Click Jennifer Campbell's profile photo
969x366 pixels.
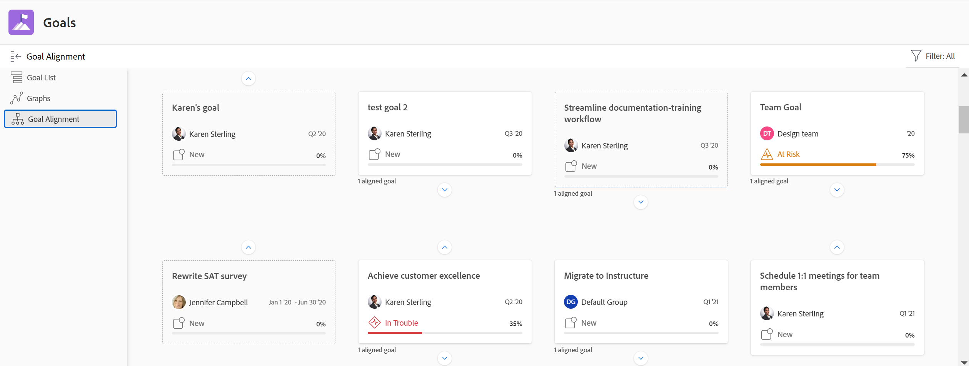pyautogui.click(x=179, y=303)
